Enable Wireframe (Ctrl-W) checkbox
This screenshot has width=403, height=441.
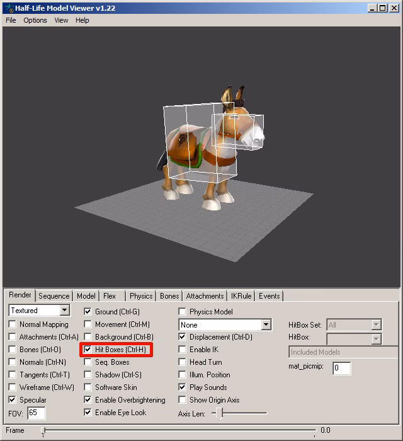[x=12, y=387]
